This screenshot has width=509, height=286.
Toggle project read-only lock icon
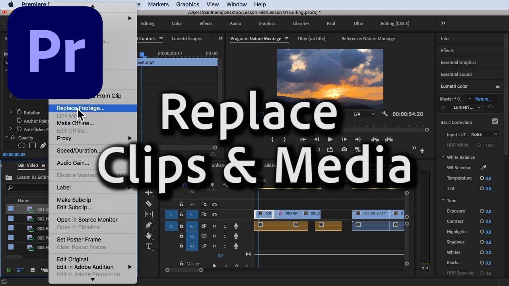(8, 270)
